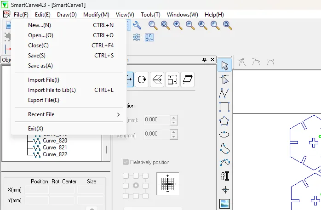Click the zoom-to-selection dotted magnifier icon
The height and width of the screenshot is (210, 321).
tap(215, 25)
